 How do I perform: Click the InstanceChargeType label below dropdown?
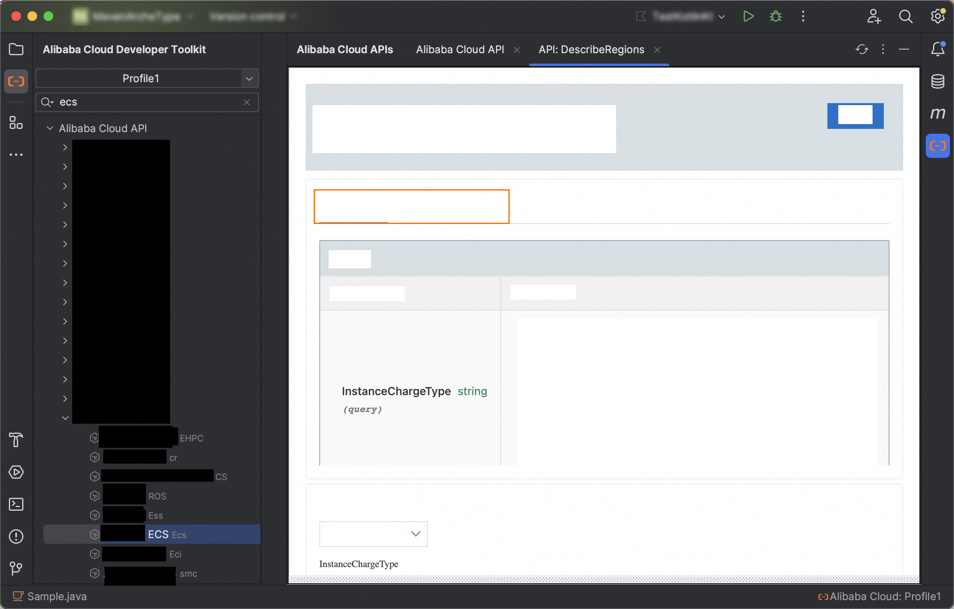(359, 564)
